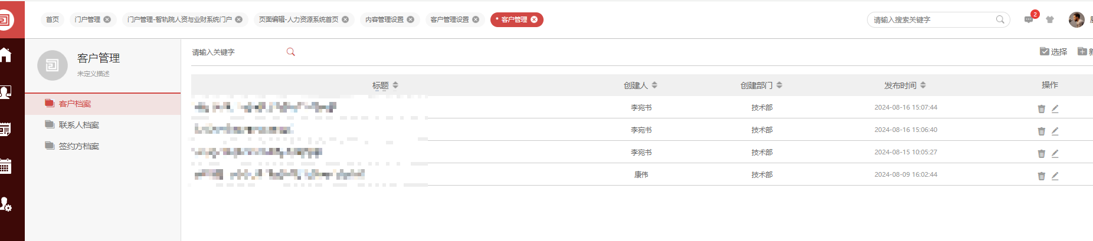The height and width of the screenshot is (241, 1093).
Task: Click the red keyword search magnifier icon
Action: coord(290,52)
